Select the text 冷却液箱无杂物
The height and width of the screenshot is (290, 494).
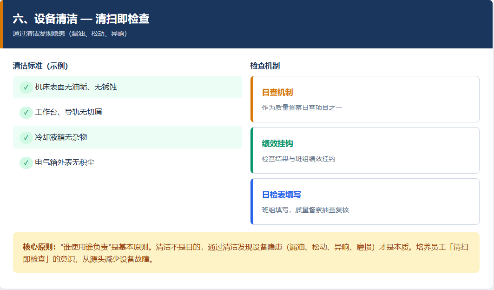point(61,137)
